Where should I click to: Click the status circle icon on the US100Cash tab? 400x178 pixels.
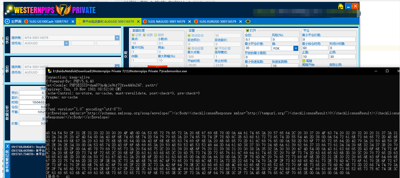[x=26, y=22]
